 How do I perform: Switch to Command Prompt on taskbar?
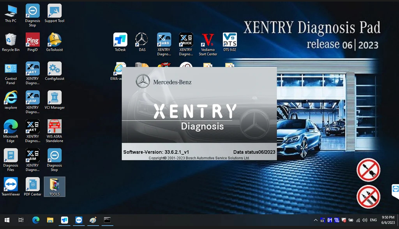point(107,220)
